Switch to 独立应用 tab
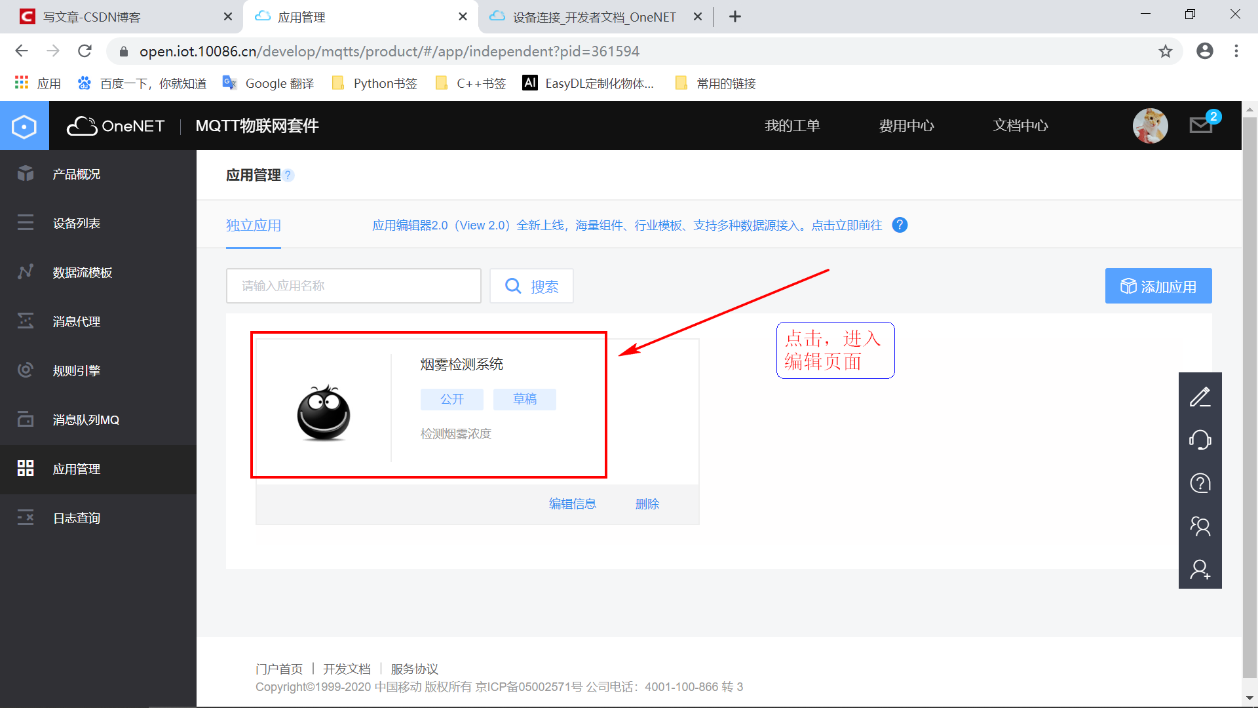 [x=254, y=226]
